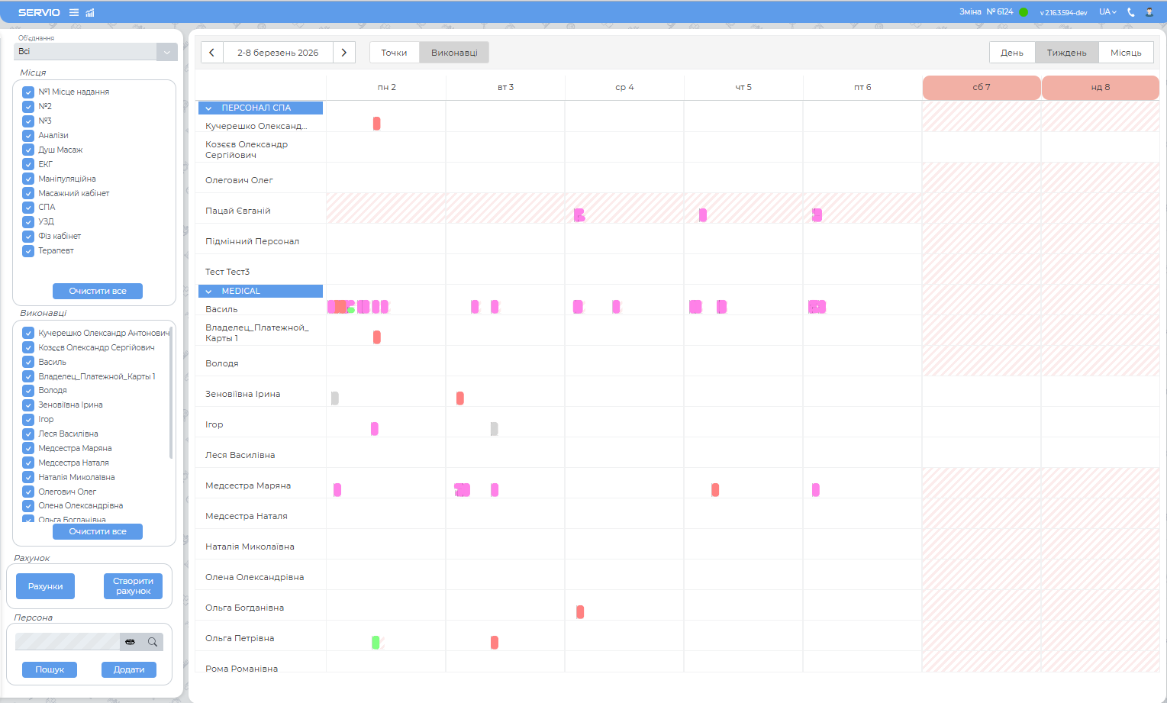Collapse the MEDICAL group row
1167x703 pixels.
[208, 292]
